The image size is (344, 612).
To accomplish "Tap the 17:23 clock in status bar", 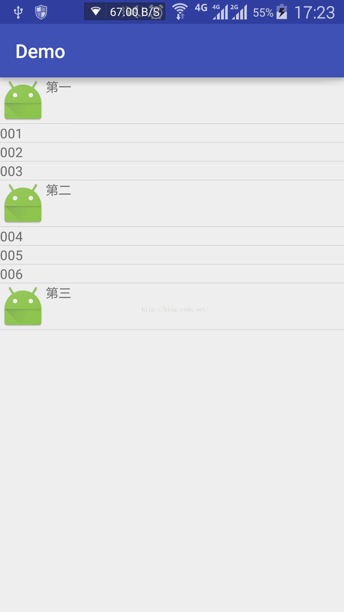I will (314, 12).
